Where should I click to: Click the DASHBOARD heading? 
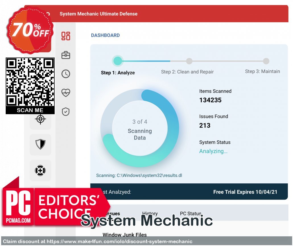[x=105, y=35]
